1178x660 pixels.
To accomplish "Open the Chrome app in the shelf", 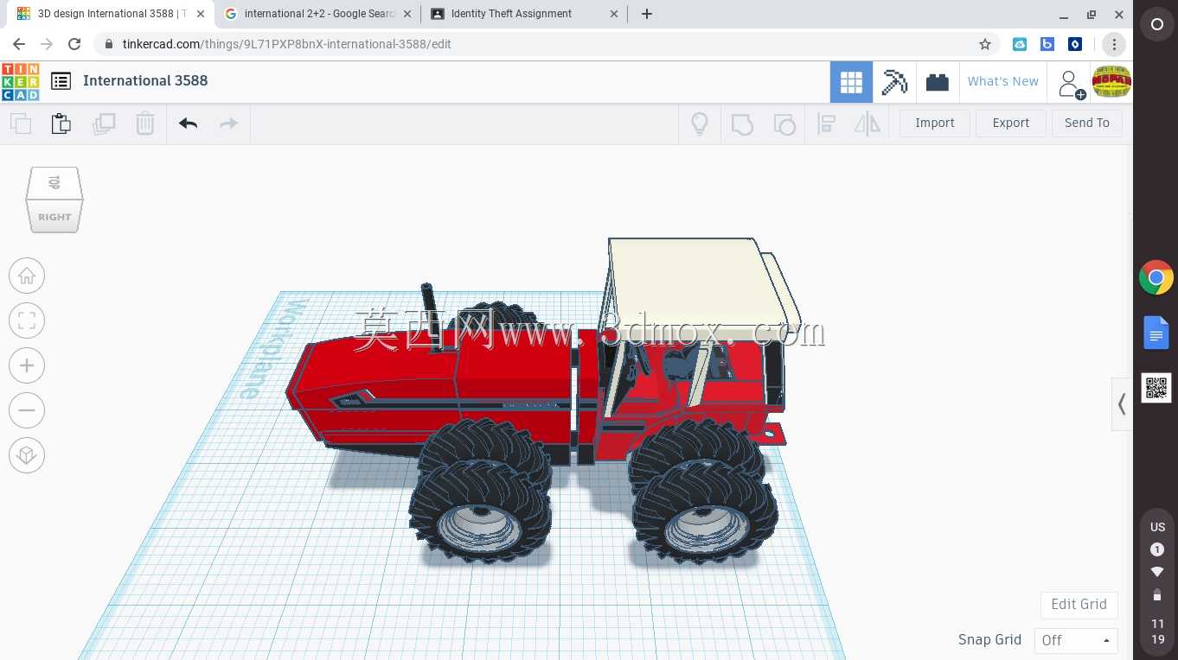I will pyautogui.click(x=1156, y=278).
